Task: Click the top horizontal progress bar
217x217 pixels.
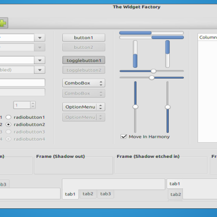Action: (x=151, y=33)
